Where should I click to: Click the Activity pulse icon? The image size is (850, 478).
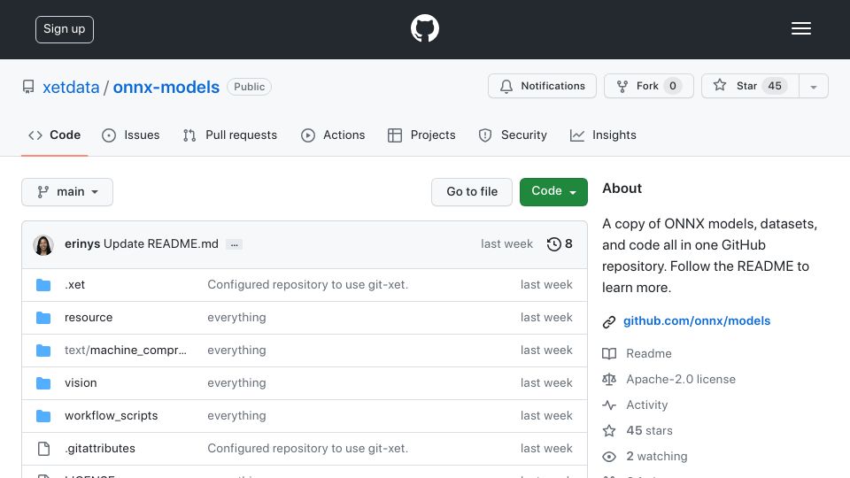(609, 405)
